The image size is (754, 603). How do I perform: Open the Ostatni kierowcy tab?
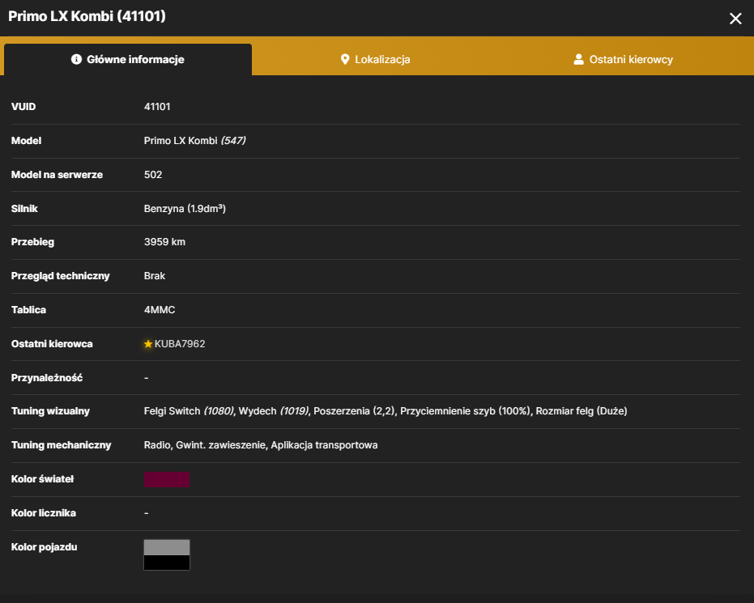(624, 60)
